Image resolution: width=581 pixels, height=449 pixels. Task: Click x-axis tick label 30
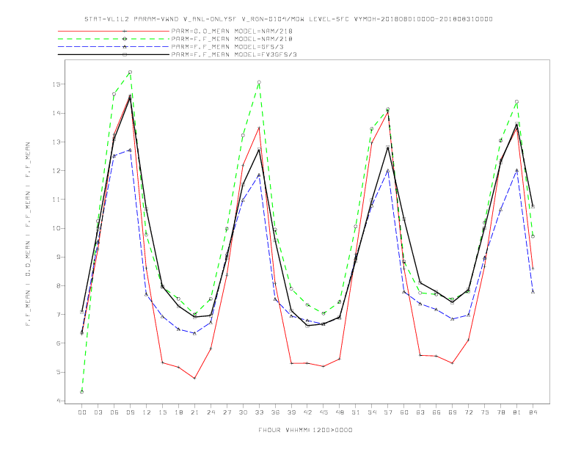(x=243, y=412)
